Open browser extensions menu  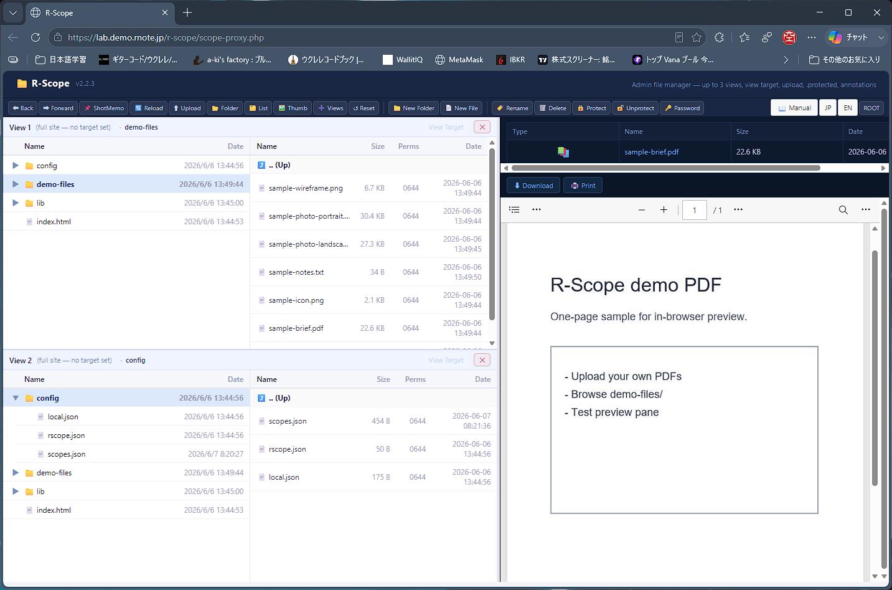(719, 37)
